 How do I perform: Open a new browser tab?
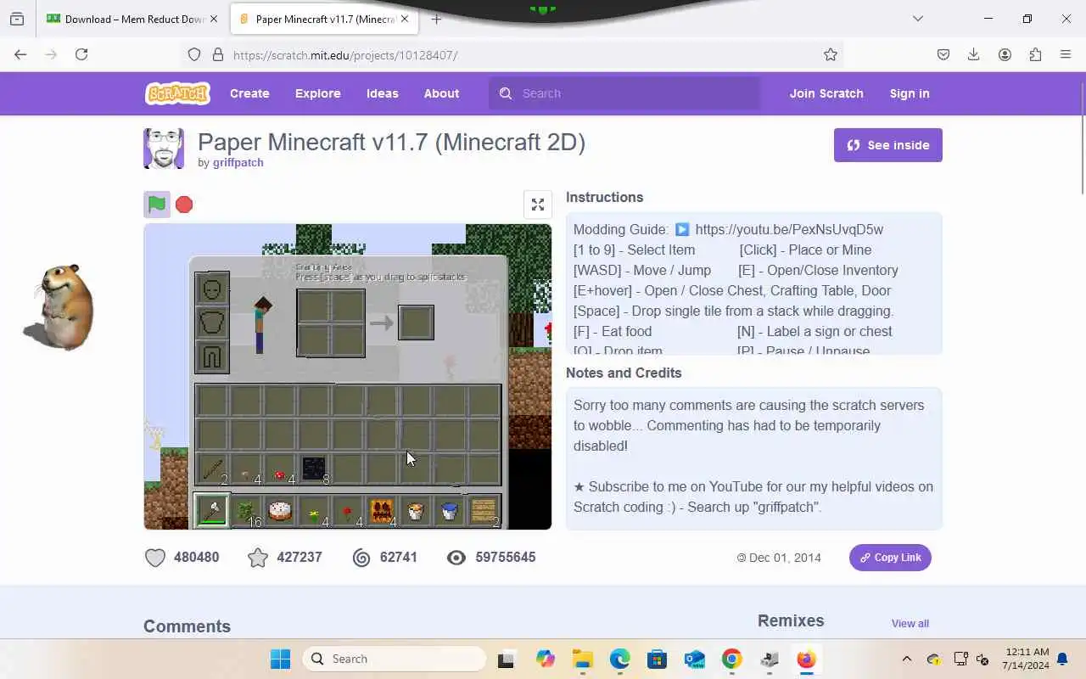tap(436, 19)
